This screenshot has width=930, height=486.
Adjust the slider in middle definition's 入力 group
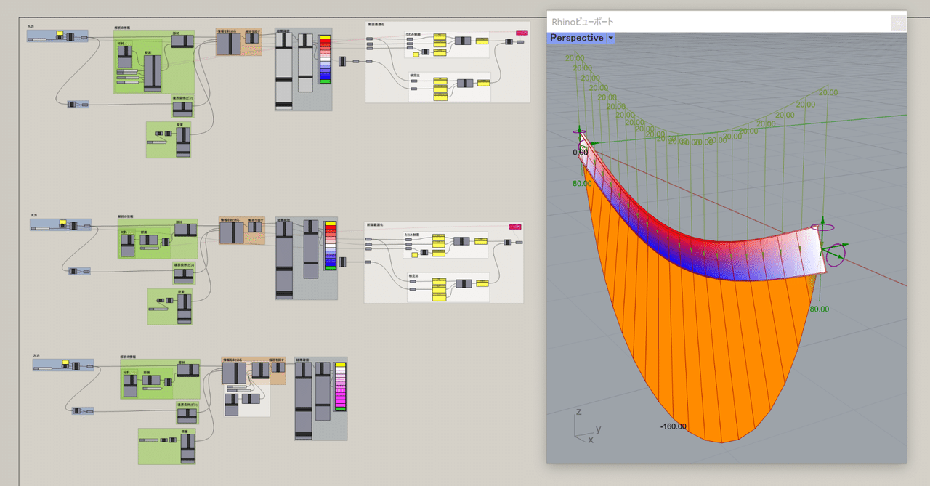click(x=40, y=228)
